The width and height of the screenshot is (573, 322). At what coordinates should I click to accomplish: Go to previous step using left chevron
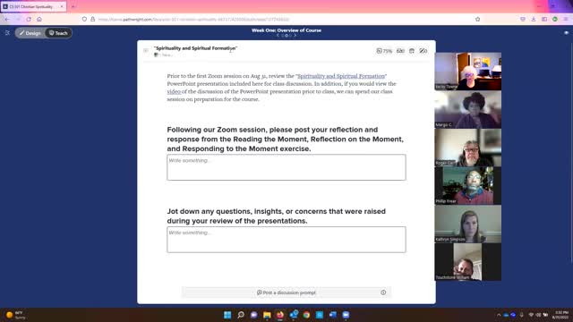click(278, 36)
